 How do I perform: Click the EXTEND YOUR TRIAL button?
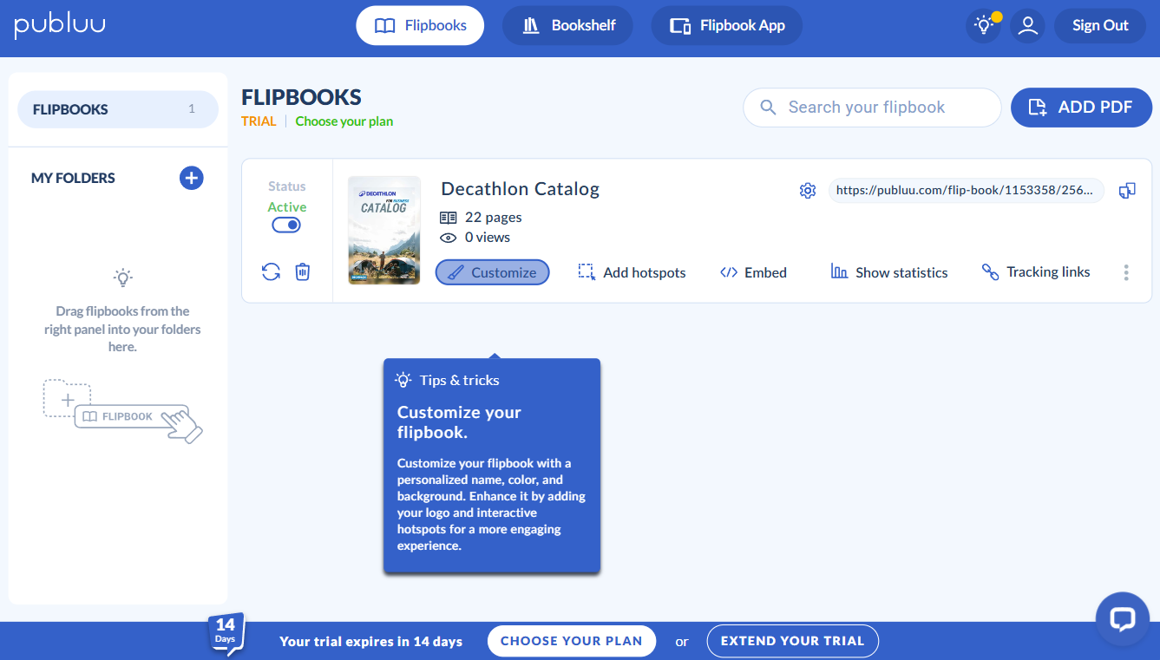pyautogui.click(x=793, y=641)
